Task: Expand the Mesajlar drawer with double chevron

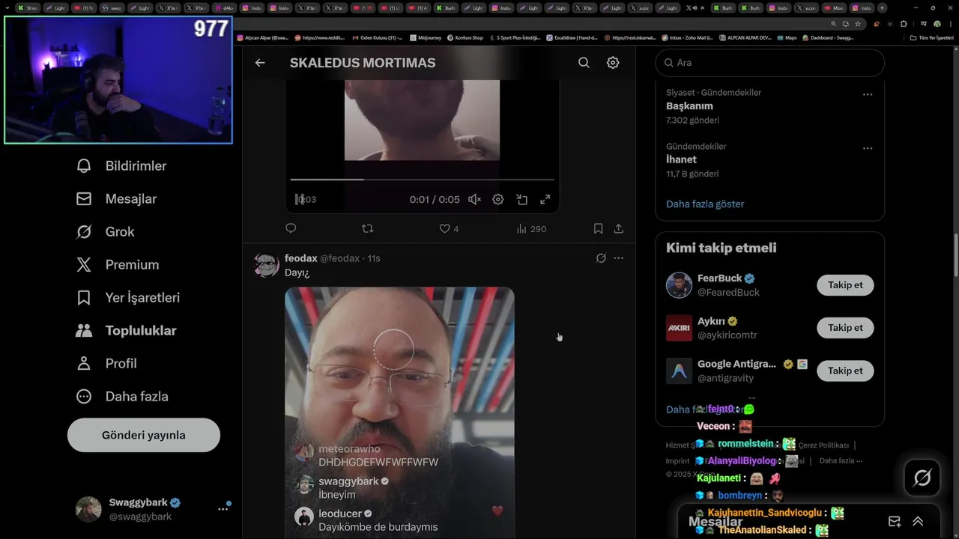Action: pos(918,522)
